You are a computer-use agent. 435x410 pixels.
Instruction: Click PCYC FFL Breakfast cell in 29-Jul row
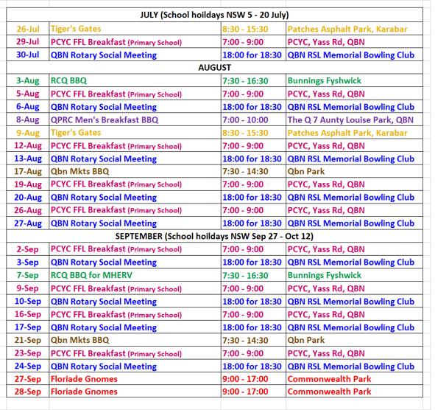135,42
